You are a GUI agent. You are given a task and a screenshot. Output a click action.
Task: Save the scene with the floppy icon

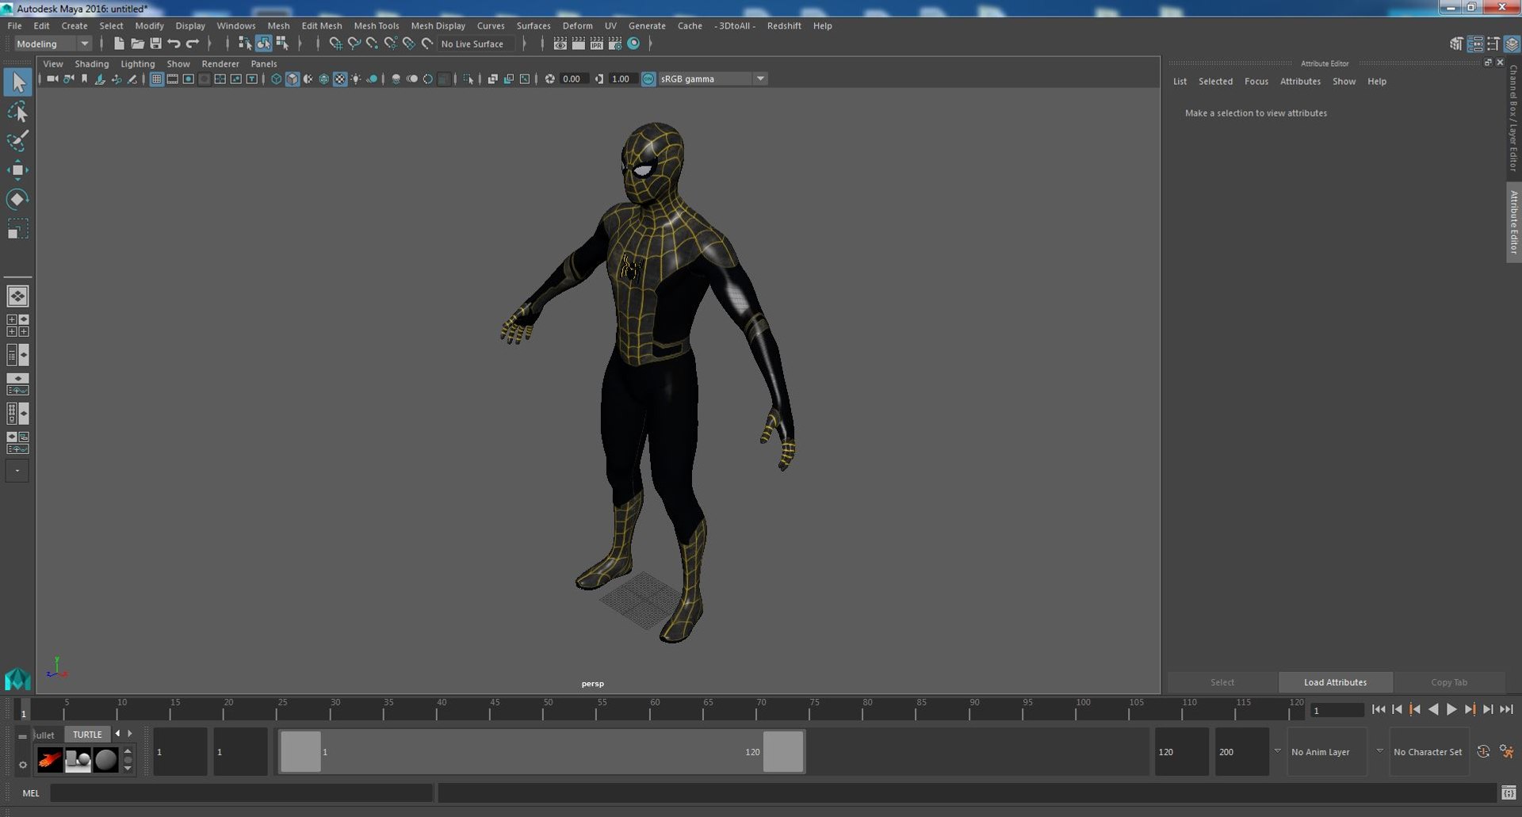coord(155,44)
